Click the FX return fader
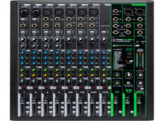 pos(115,100)
